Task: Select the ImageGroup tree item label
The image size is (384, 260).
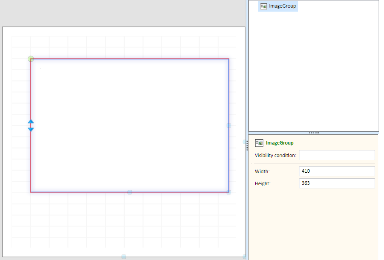Action: [x=282, y=6]
